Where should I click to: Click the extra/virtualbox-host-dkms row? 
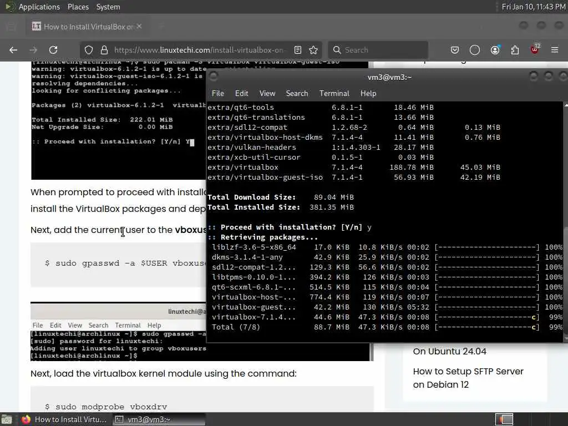click(x=353, y=138)
